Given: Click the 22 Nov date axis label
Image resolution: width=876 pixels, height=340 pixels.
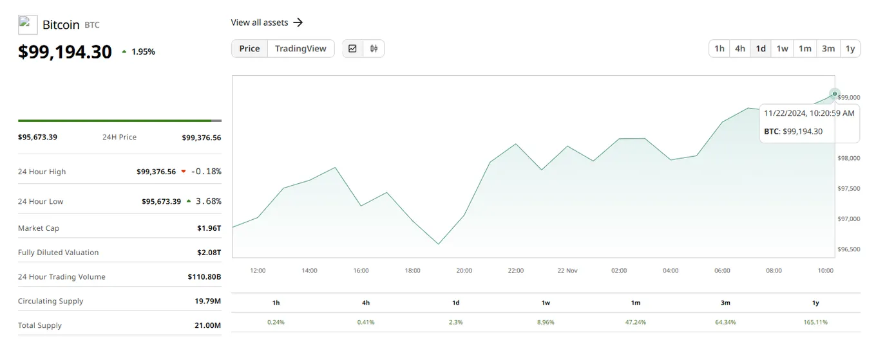Looking at the screenshot, I should click(567, 271).
